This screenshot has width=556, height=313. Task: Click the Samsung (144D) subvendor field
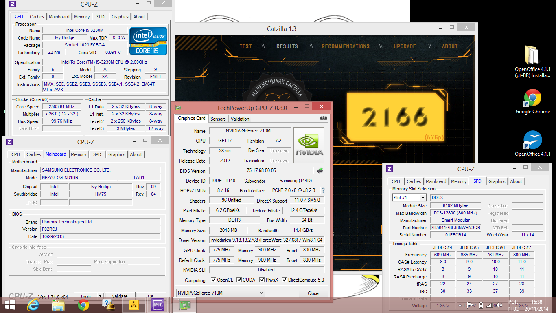[x=296, y=181]
